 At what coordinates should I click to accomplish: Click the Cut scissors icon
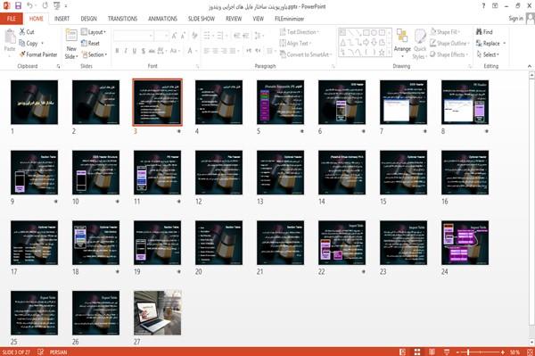point(22,32)
